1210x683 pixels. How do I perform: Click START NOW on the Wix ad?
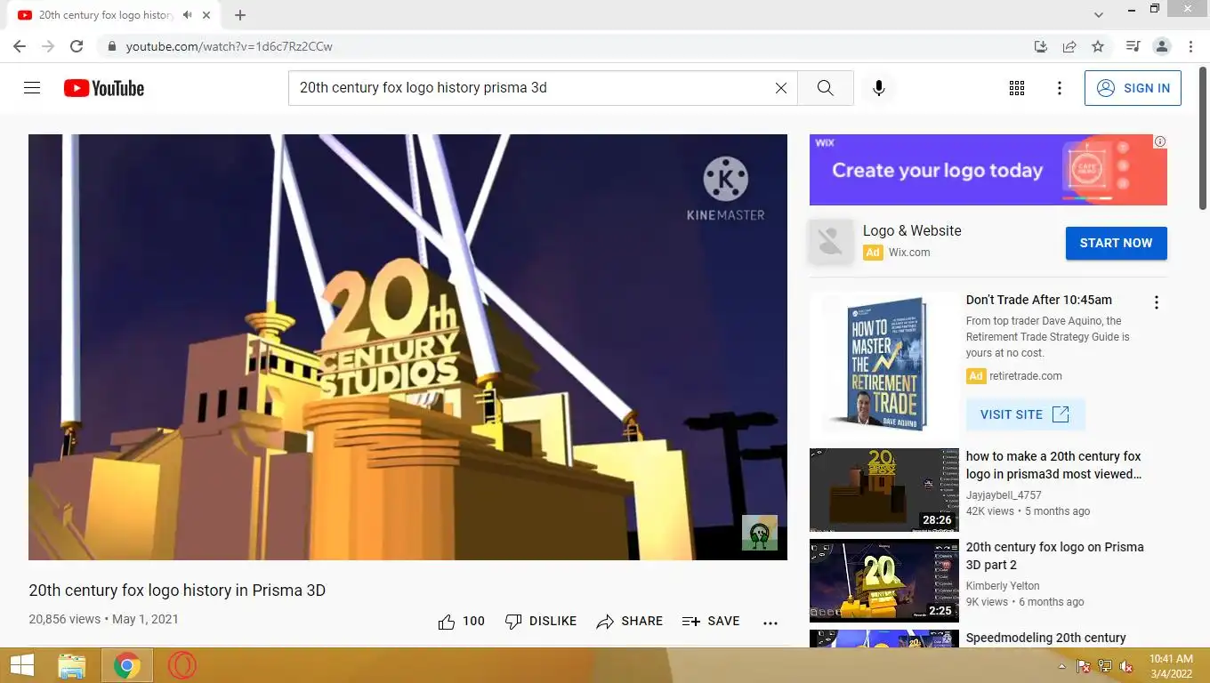(x=1117, y=243)
